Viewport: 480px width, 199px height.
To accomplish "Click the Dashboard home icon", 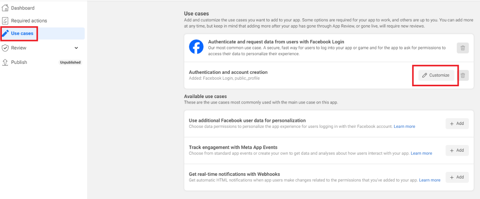I will point(5,8).
